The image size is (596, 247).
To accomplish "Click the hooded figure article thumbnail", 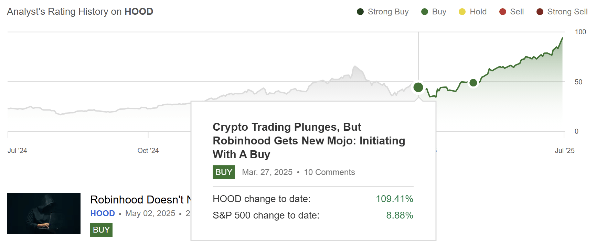I will pyautogui.click(x=43, y=213).
